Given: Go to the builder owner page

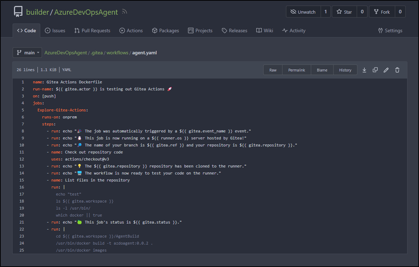Looking at the screenshot, I should [38, 12].
